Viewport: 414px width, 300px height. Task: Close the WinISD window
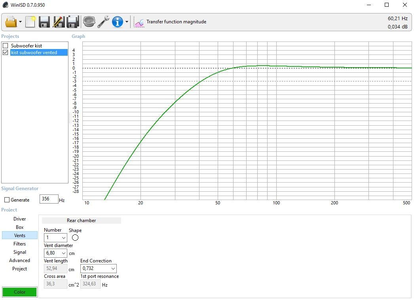tap(405, 5)
